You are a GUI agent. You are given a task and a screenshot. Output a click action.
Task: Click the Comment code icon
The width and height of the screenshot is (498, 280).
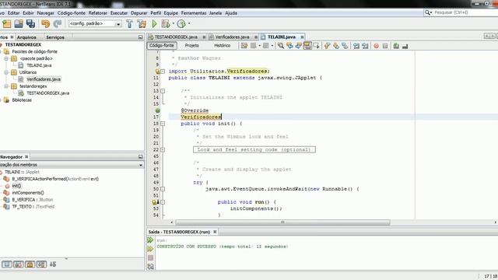(x=396, y=46)
